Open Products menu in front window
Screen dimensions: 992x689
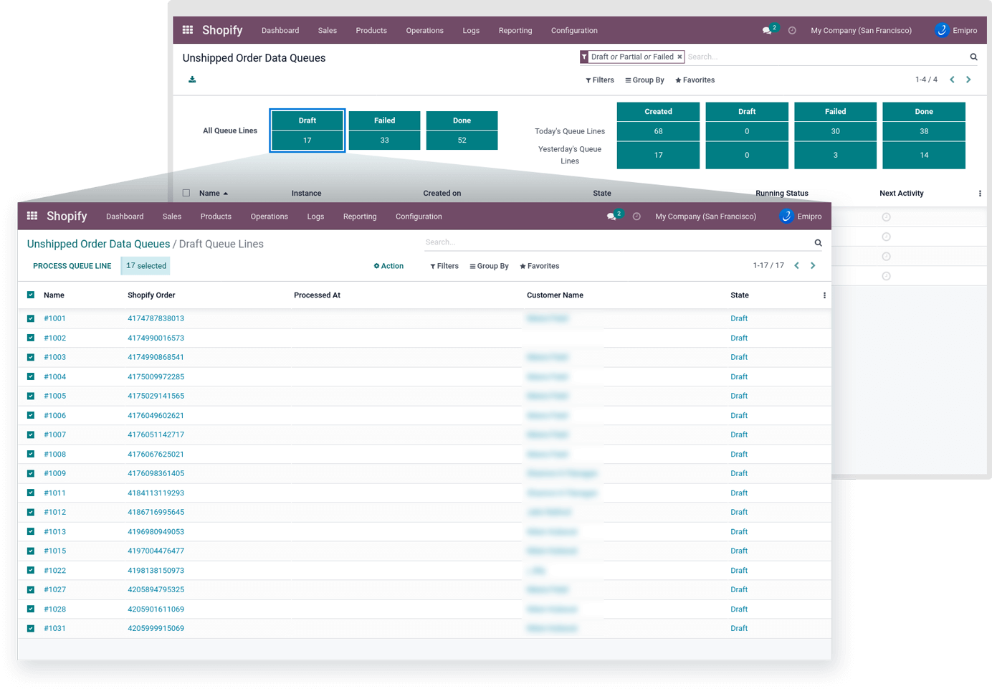click(216, 217)
